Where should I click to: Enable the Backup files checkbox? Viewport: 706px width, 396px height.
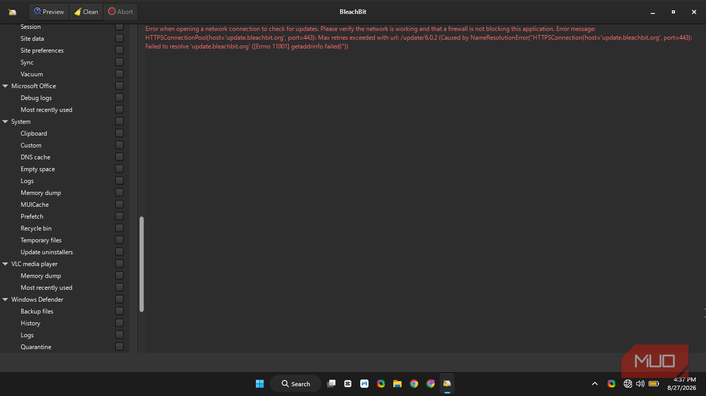[x=119, y=311]
